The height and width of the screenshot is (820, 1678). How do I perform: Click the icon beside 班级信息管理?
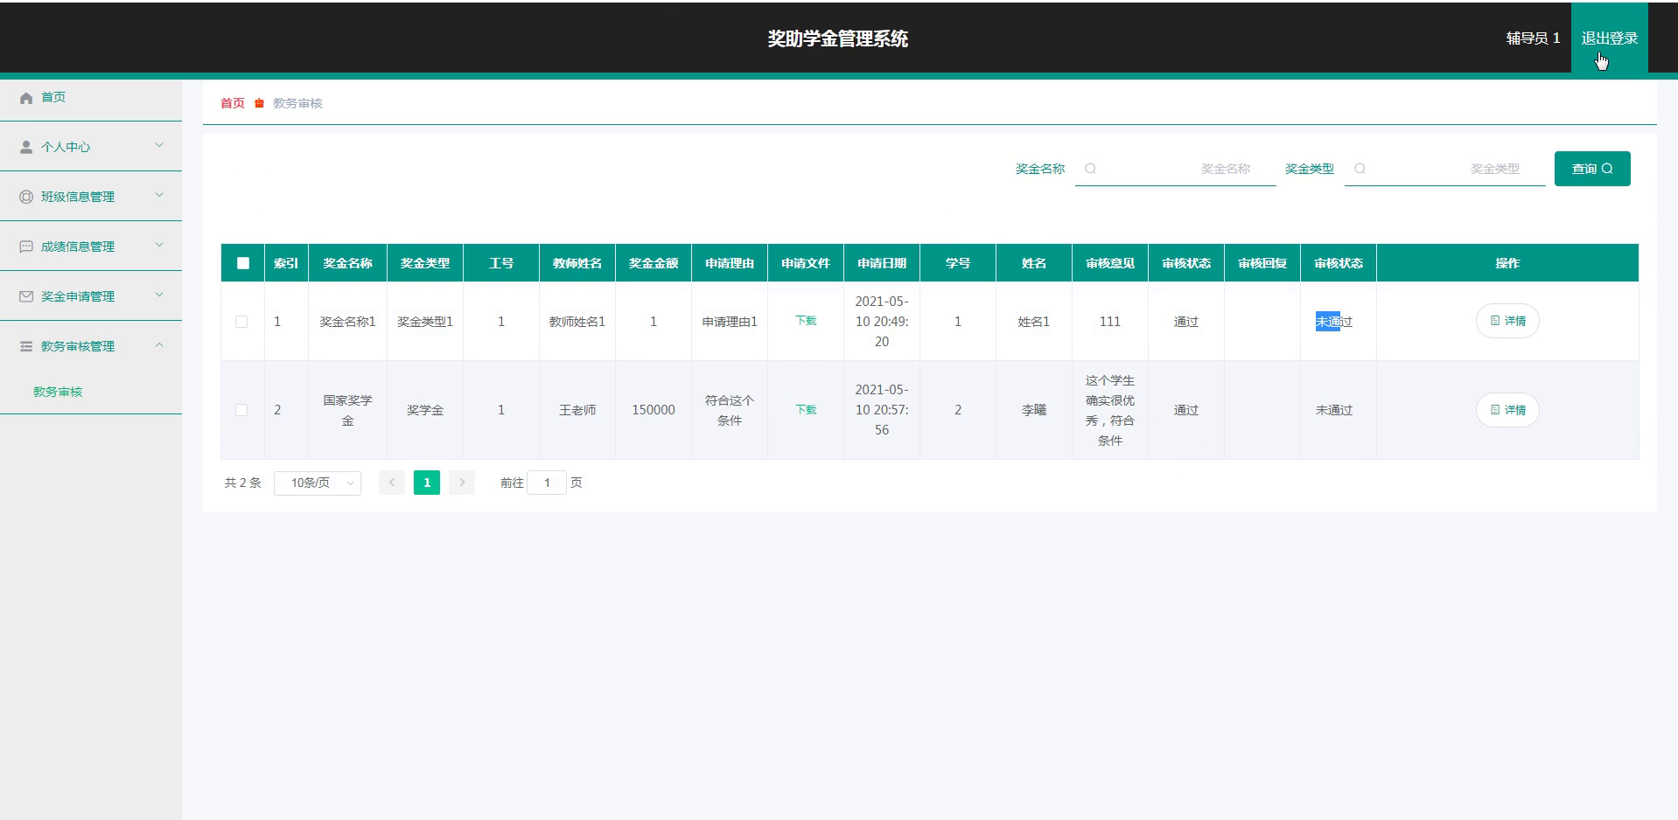(x=26, y=197)
